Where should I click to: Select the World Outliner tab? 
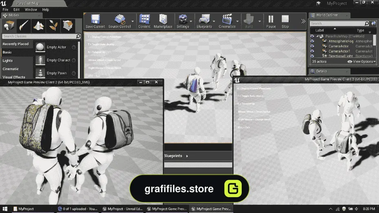(x=329, y=15)
